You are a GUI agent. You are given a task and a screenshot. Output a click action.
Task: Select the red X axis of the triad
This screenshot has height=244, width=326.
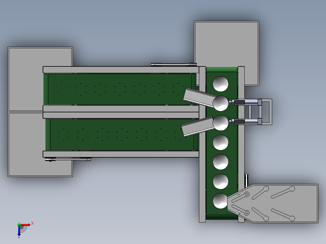coord(25,224)
